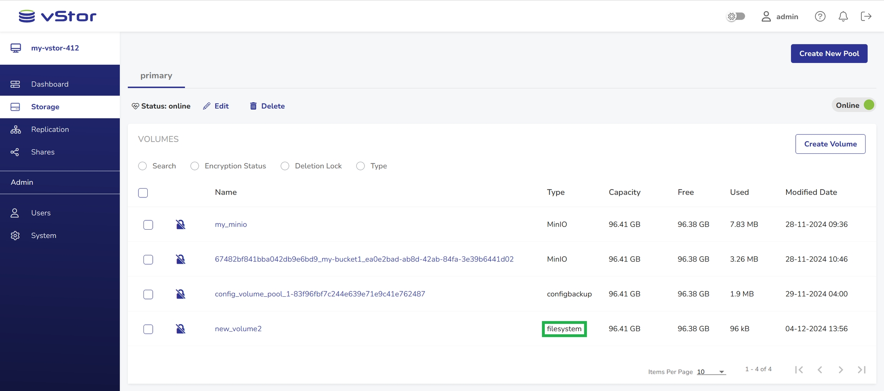The width and height of the screenshot is (884, 391).
Task: Click the trash icon for Delete pool
Action: (x=253, y=106)
